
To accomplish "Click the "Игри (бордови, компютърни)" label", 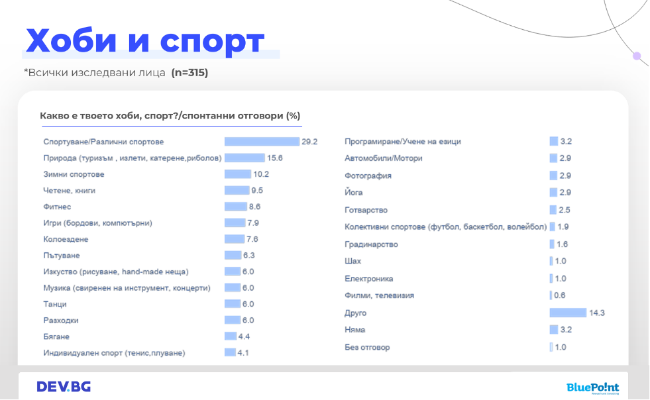I will tap(97, 223).
